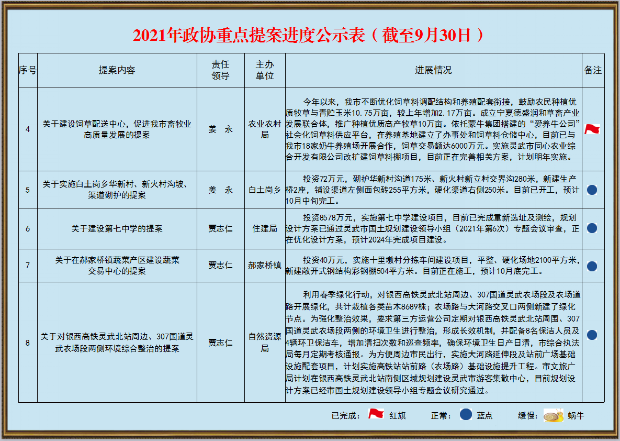620x441 pixels.
Task: Click the legend label 已完成：
Action: (346, 416)
